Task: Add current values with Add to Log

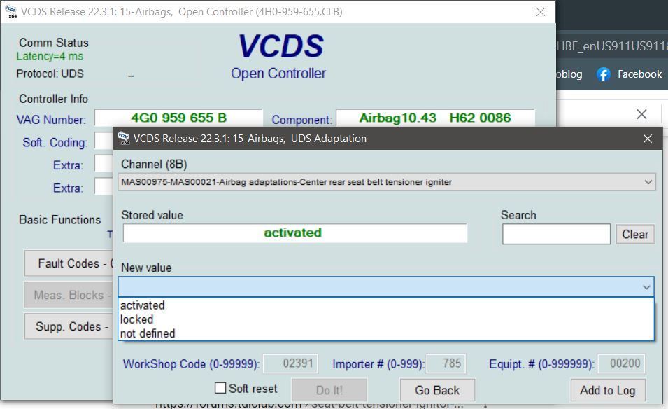Action: [607, 389]
